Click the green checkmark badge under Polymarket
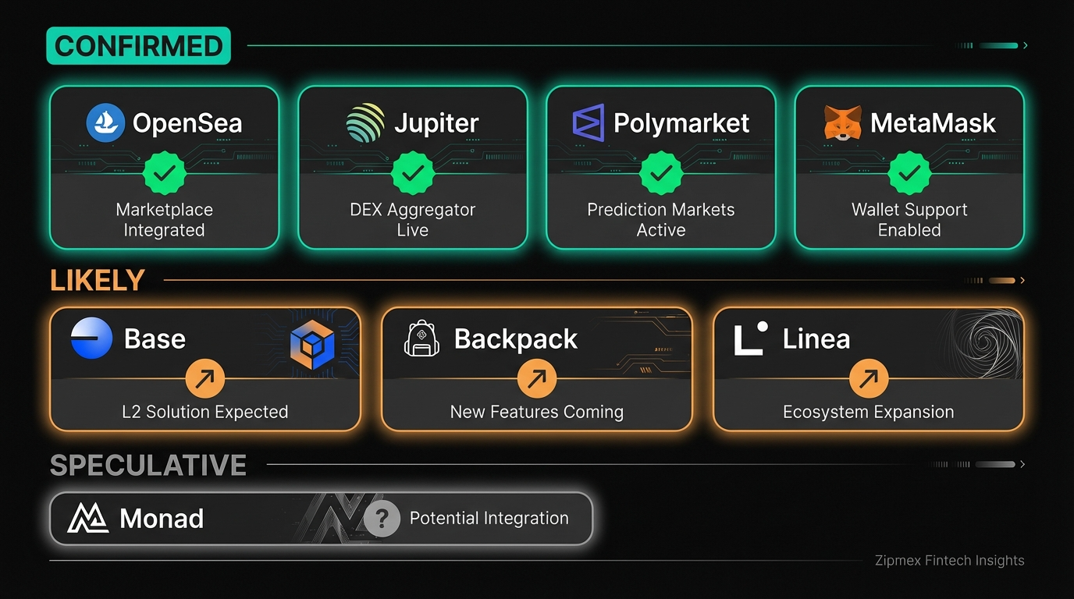1074x599 pixels. [x=661, y=173]
